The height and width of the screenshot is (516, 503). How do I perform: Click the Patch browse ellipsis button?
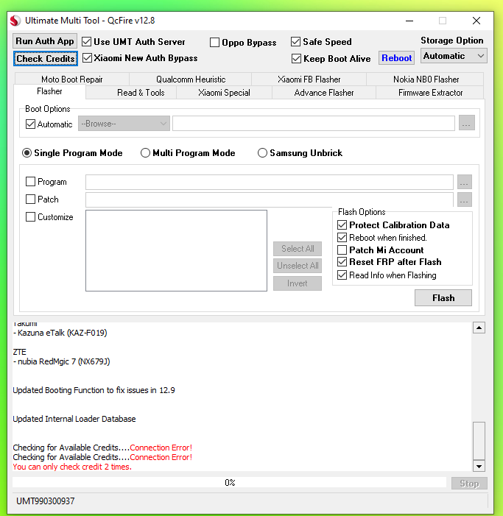pos(465,199)
